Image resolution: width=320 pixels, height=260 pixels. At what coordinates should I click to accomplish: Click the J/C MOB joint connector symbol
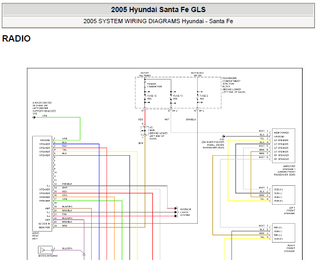pos(144,131)
